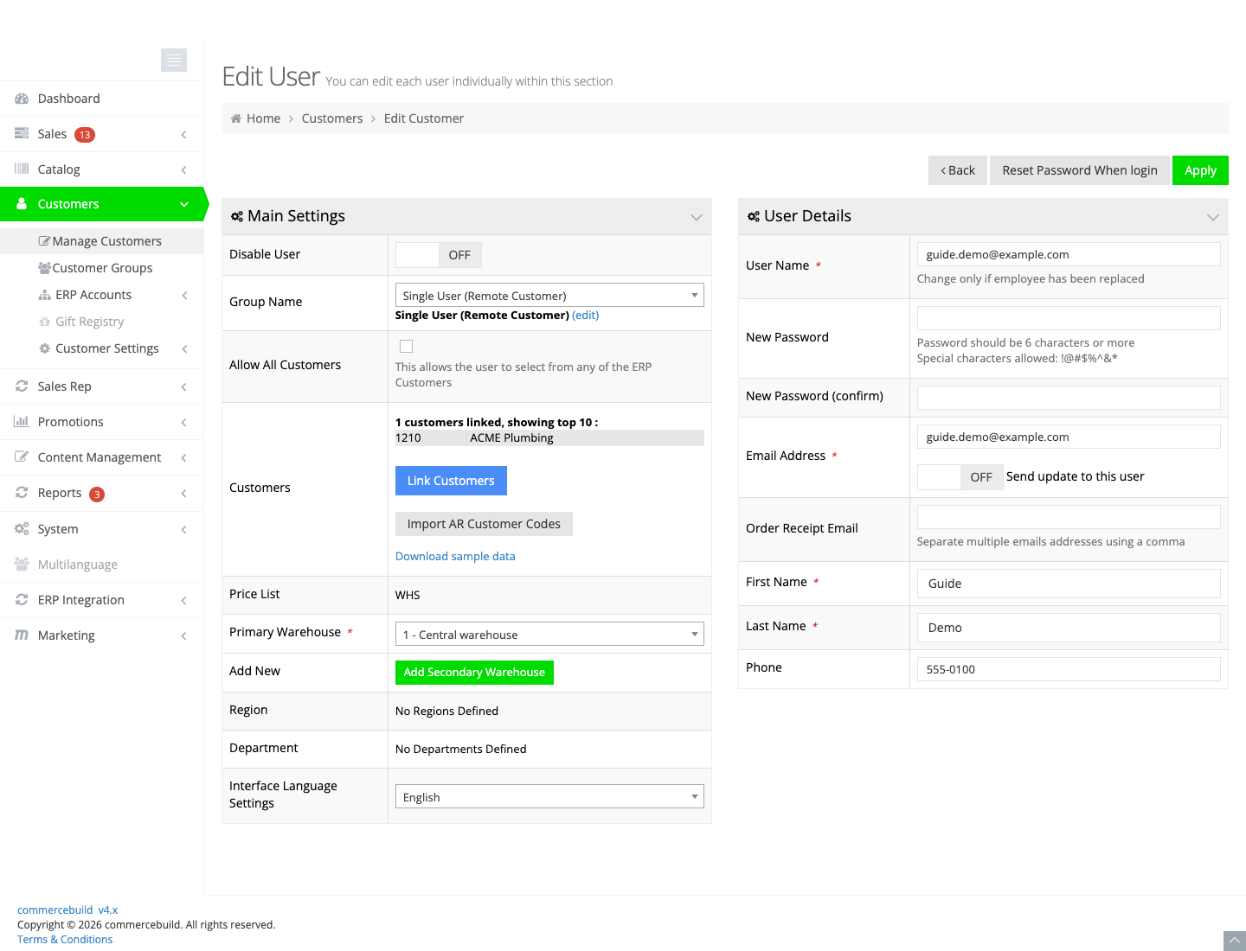Open ERP Accounts submenu item
The width and height of the screenshot is (1246, 951).
click(x=101, y=295)
